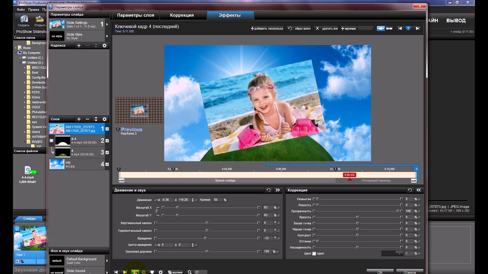Click the Отмена button

click(x=409, y=272)
